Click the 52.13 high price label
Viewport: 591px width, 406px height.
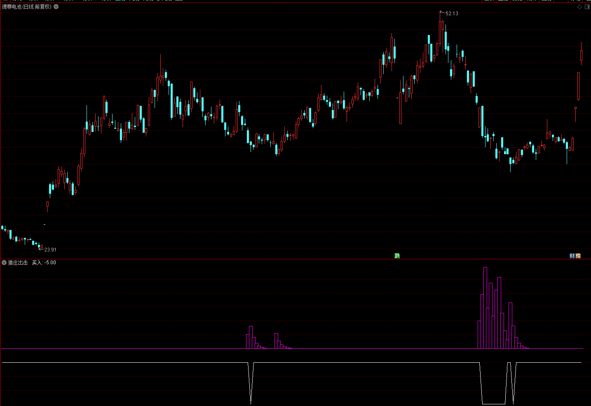(x=452, y=14)
